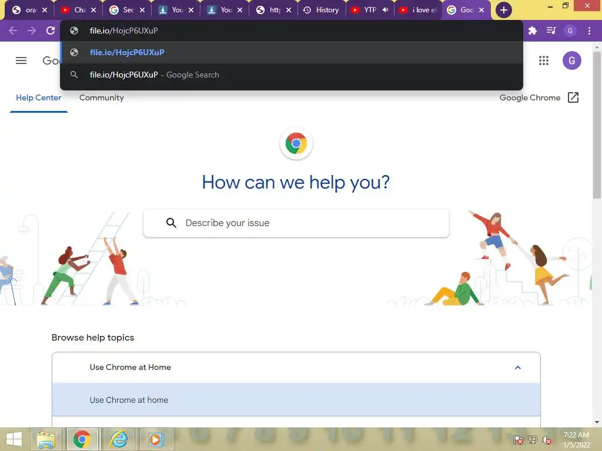Open the 'Use Chrome at home' topic

click(296, 399)
